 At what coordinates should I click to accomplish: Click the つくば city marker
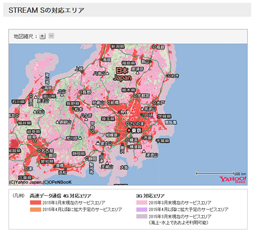click(142, 115)
